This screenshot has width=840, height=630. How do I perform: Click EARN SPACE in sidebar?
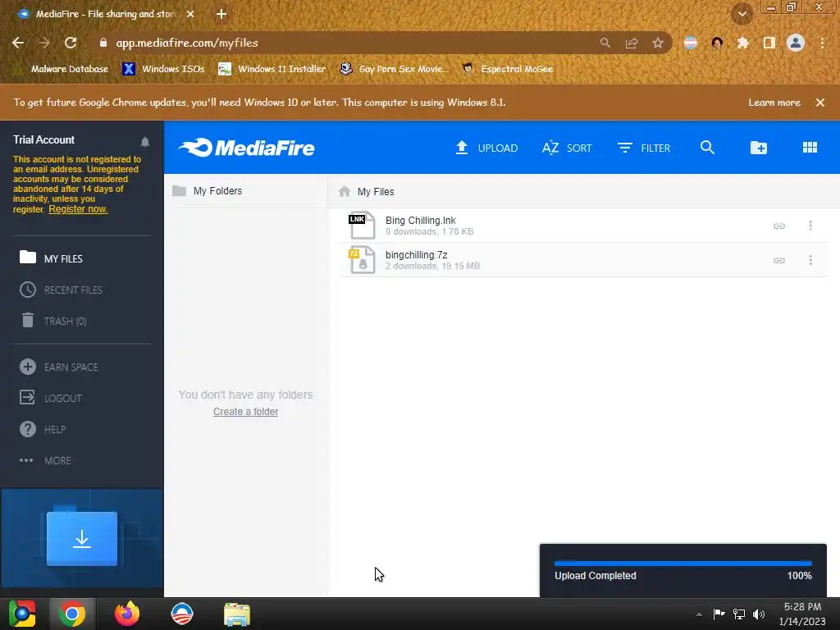point(58,367)
